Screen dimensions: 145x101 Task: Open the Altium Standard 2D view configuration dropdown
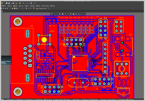coord(49,8)
